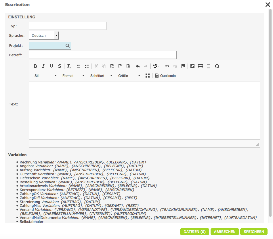Toggle italic text formatting

(x=43, y=66)
